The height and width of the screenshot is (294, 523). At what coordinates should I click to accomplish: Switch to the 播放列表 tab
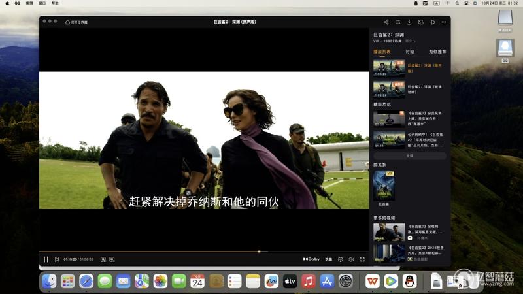382,52
